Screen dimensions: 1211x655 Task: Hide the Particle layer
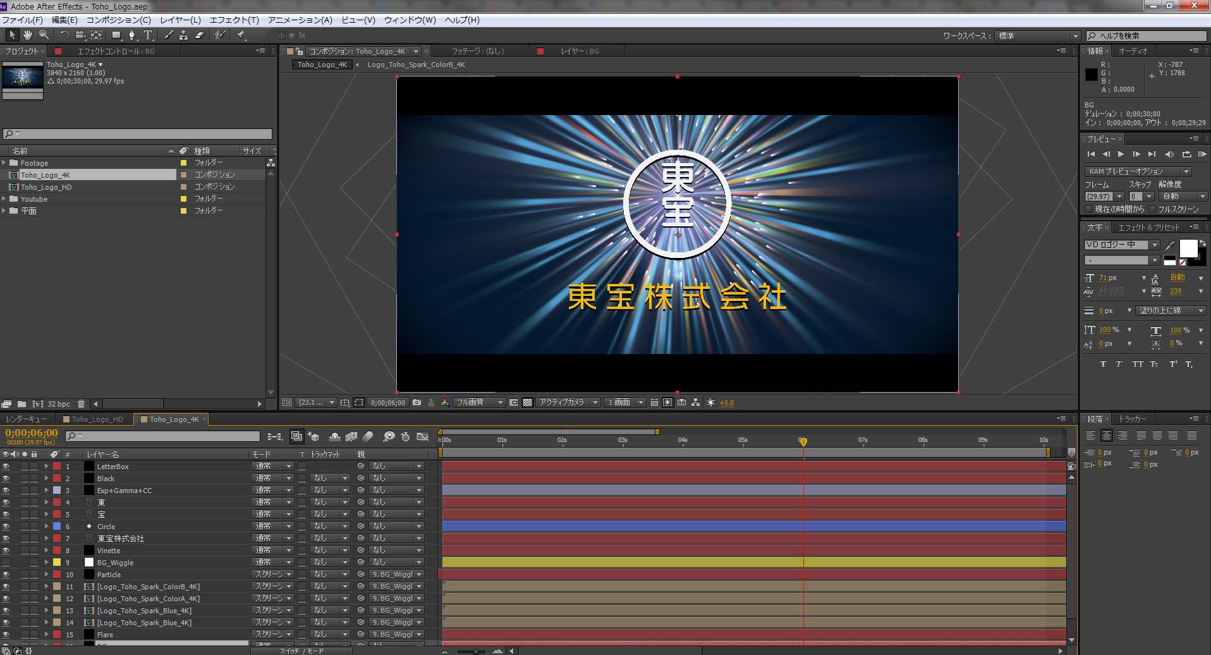[x=6, y=575]
